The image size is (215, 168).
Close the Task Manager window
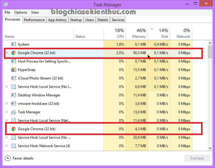(x=206, y=4)
